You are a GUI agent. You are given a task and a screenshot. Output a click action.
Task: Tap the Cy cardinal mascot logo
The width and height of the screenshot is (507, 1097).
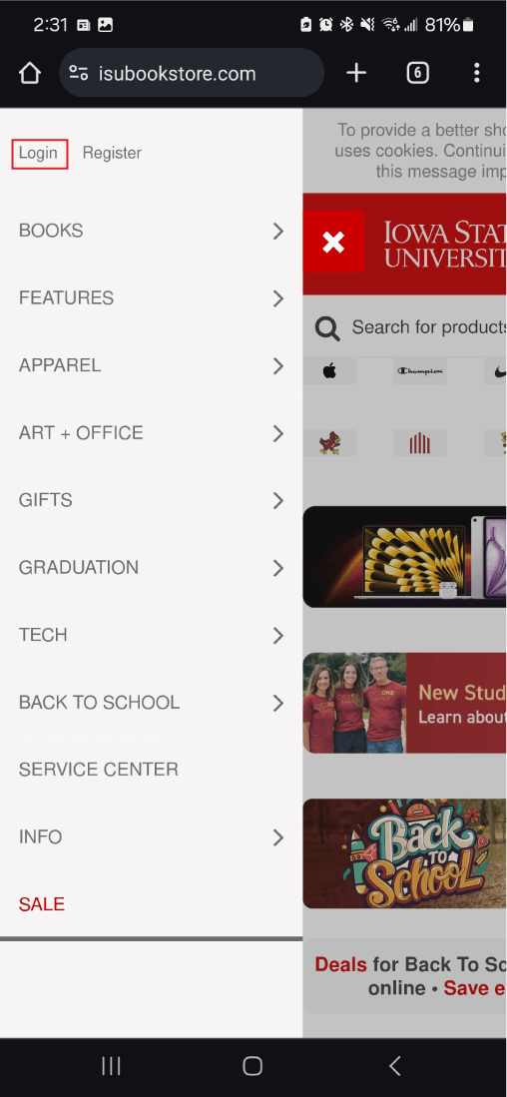coord(330,443)
